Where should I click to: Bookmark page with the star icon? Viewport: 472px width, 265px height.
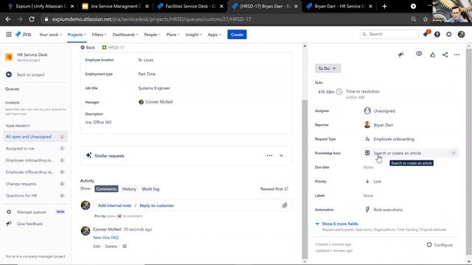click(426, 19)
